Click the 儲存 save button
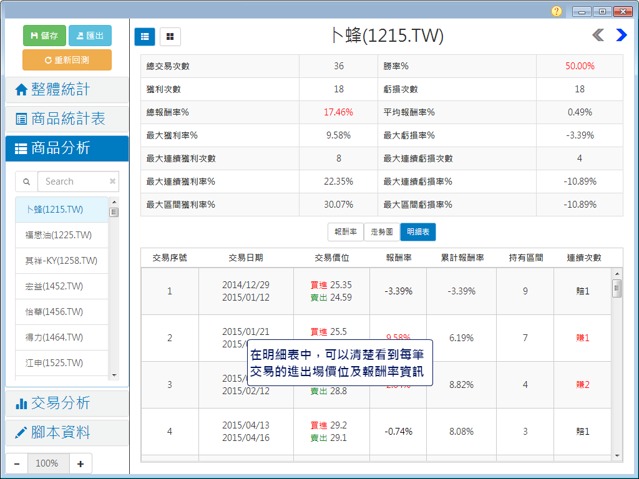 coord(44,36)
